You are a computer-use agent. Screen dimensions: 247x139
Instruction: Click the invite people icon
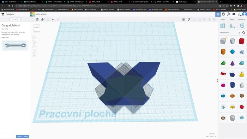point(240,14)
